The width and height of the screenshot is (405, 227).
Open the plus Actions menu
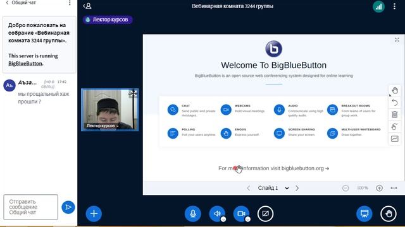point(94,214)
